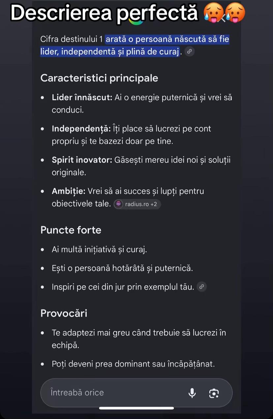Tap the microphone voice search icon
The height and width of the screenshot is (419, 273).
click(x=192, y=393)
